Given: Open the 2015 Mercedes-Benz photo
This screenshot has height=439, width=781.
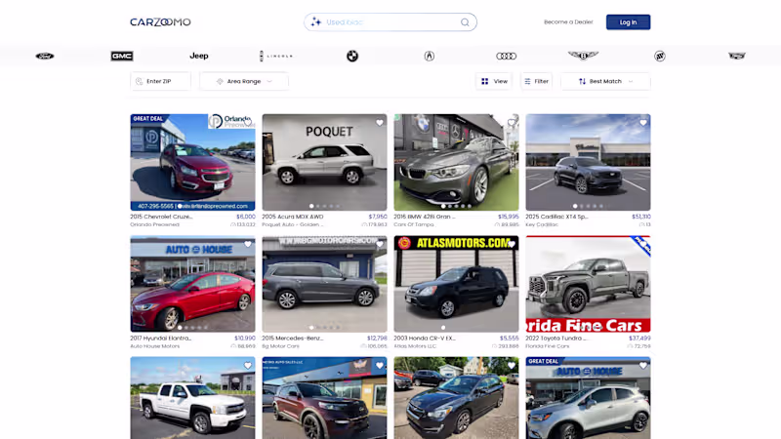Looking at the screenshot, I should [x=324, y=284].
